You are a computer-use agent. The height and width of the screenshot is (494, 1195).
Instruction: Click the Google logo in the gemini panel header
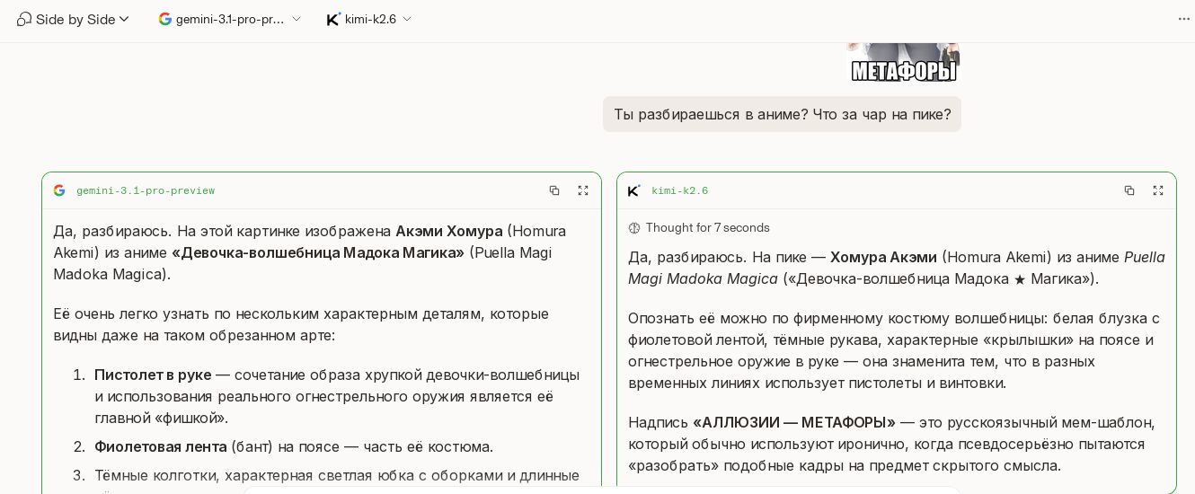coord(59,190)
